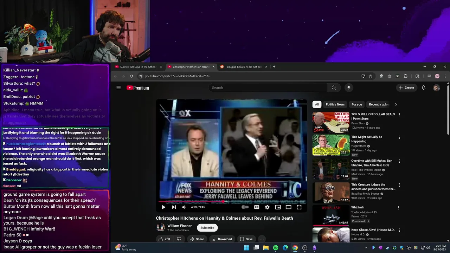This screenshot has width=450, height=253.
Task: Open Overtime with Bill Maher thumbnail
Action: pyautogui.click(x=331, y=169)
